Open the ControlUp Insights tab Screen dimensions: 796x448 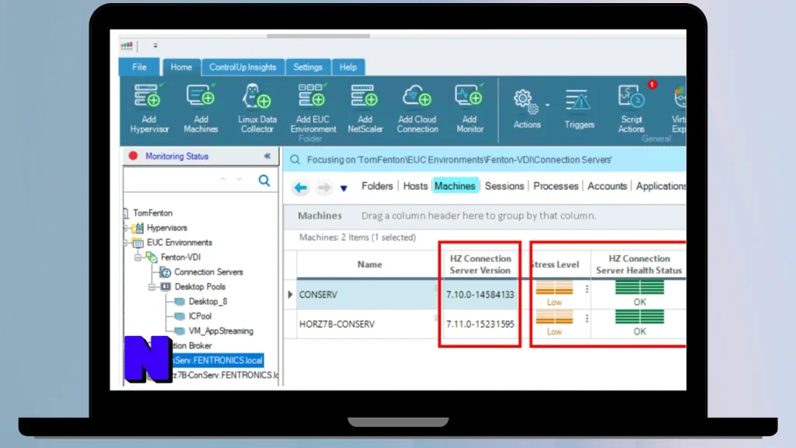click(x=243, y=67)
